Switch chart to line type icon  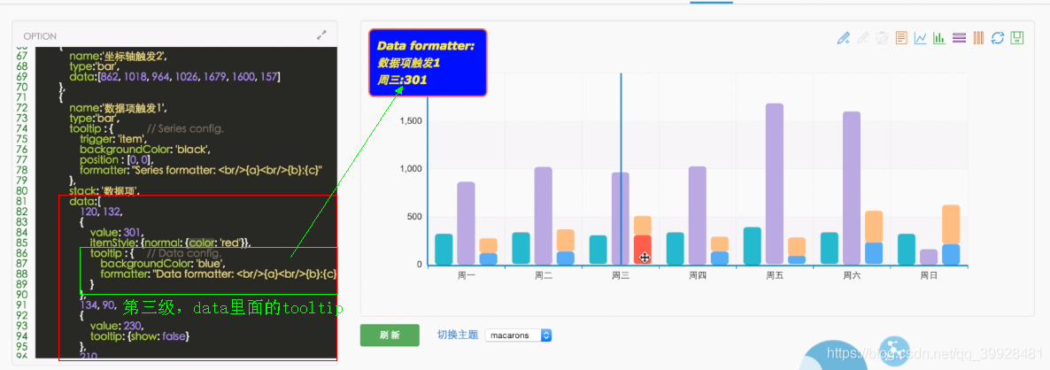pyautogui.click(x=921, y=38)
